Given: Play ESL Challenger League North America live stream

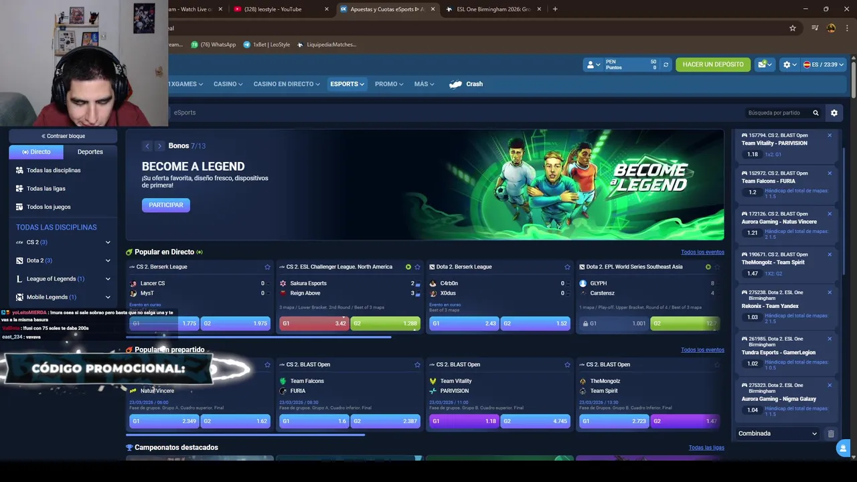Looking at the screenshot, I should tap(408, 267).
